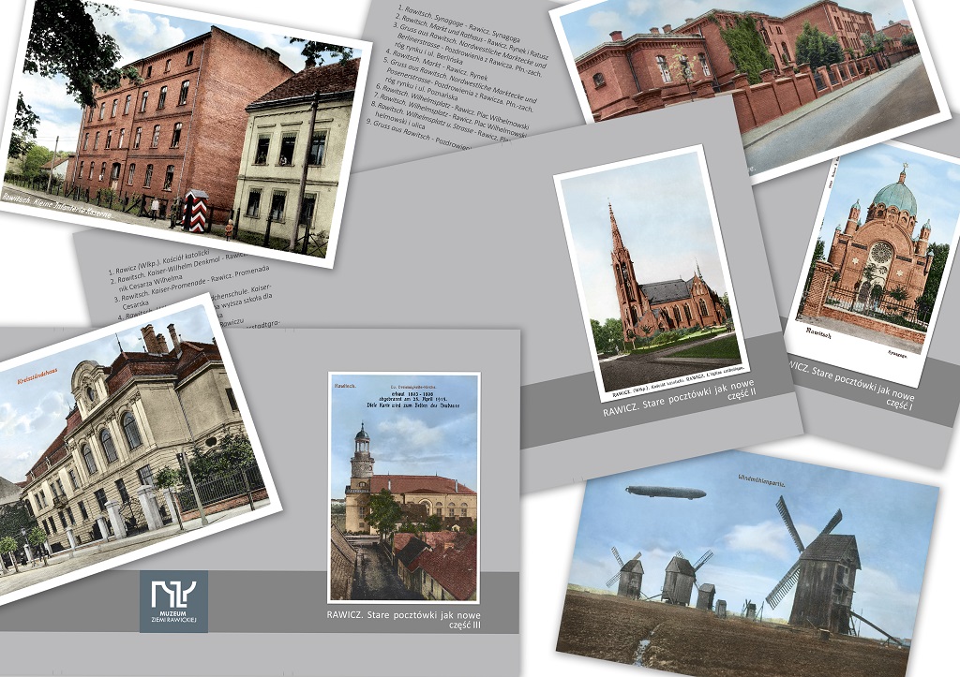Click the Muzeum Ziemi Rawickiej logo

(173, 600)
